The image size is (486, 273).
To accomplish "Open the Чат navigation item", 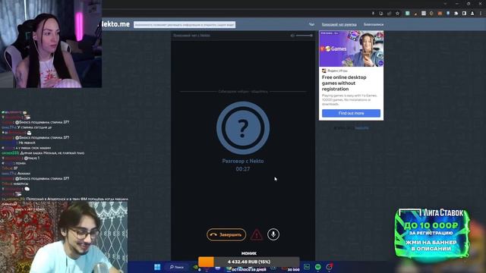I will pyautogui.click(x=311, y=24).
